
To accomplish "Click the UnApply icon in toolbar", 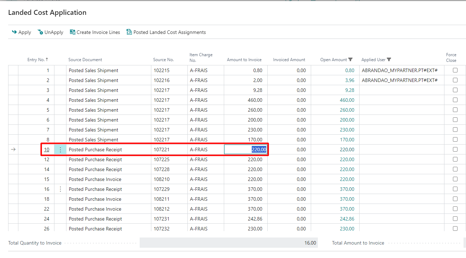I will tap(40, 32).
